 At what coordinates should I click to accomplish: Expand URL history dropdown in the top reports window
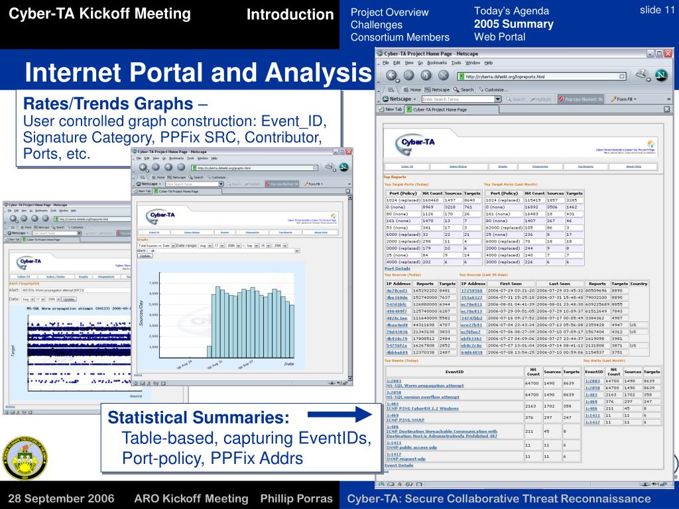(622, 77)
